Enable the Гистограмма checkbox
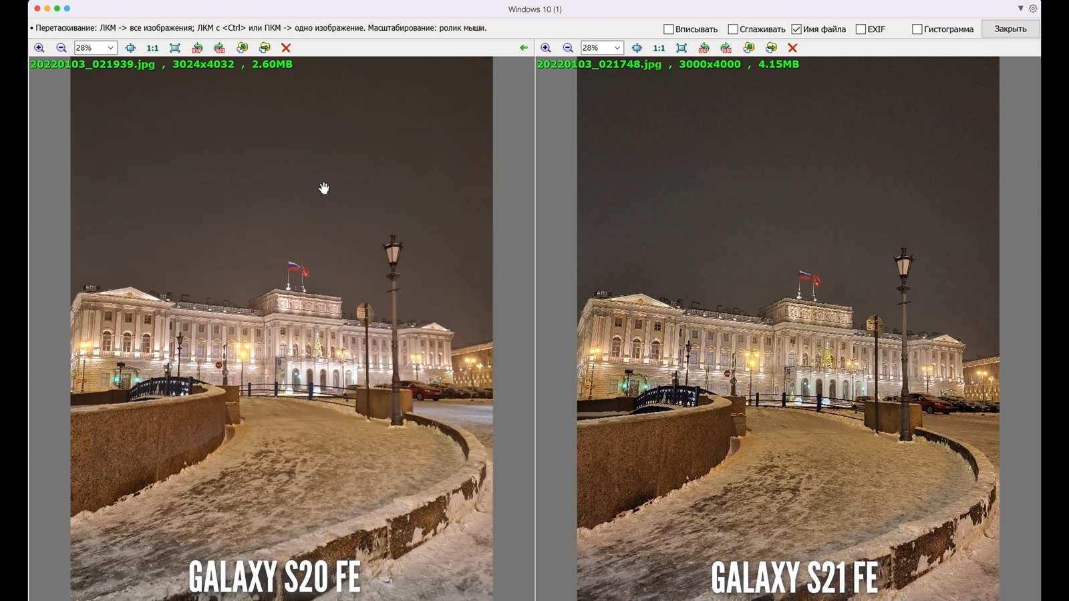Screen dimensions: 1069x601 point(917,29)
